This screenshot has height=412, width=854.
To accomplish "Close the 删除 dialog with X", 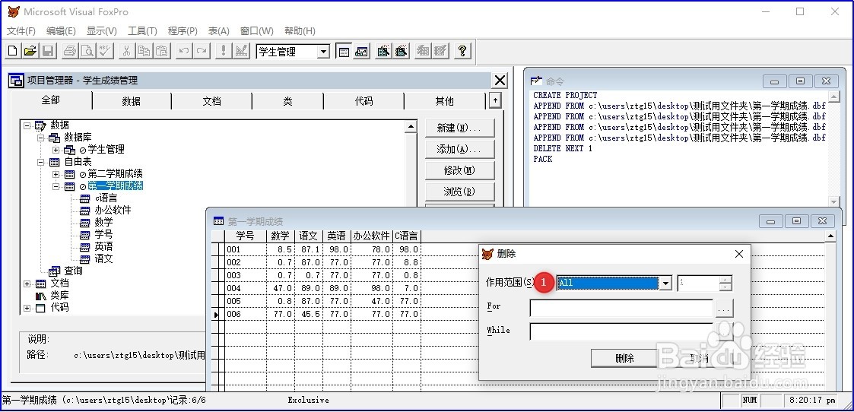I will point(739,254).
